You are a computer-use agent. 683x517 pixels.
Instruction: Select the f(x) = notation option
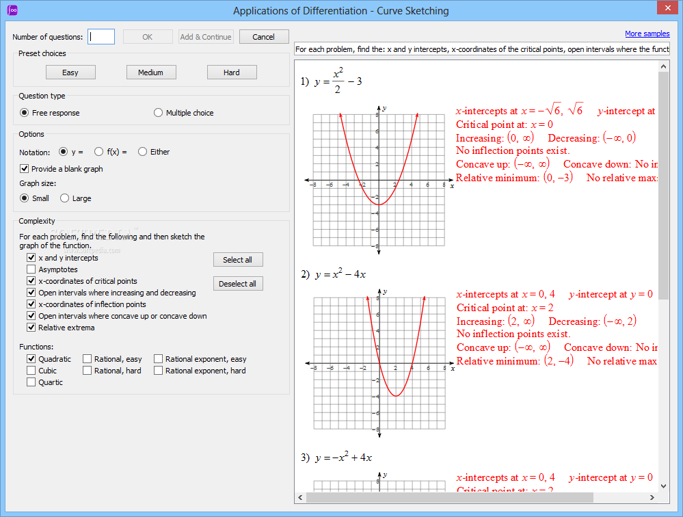pyautogui.click(x=111, y=152)
